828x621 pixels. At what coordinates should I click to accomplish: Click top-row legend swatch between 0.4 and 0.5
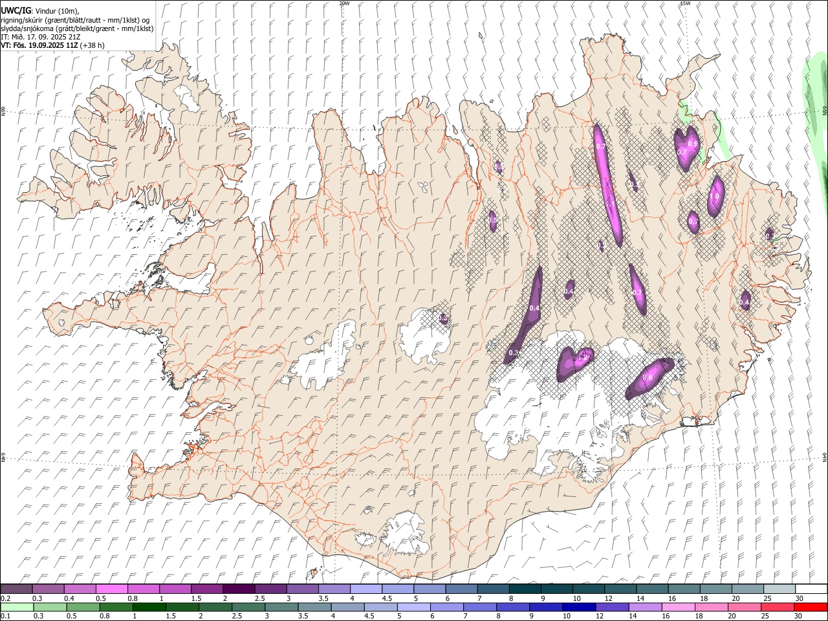click(x=80, y=589)
